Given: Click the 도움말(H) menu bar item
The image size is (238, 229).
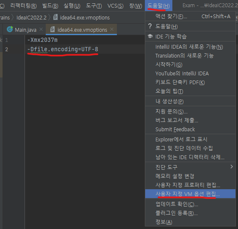Looking at the screenshot, I should coord(158,6).
